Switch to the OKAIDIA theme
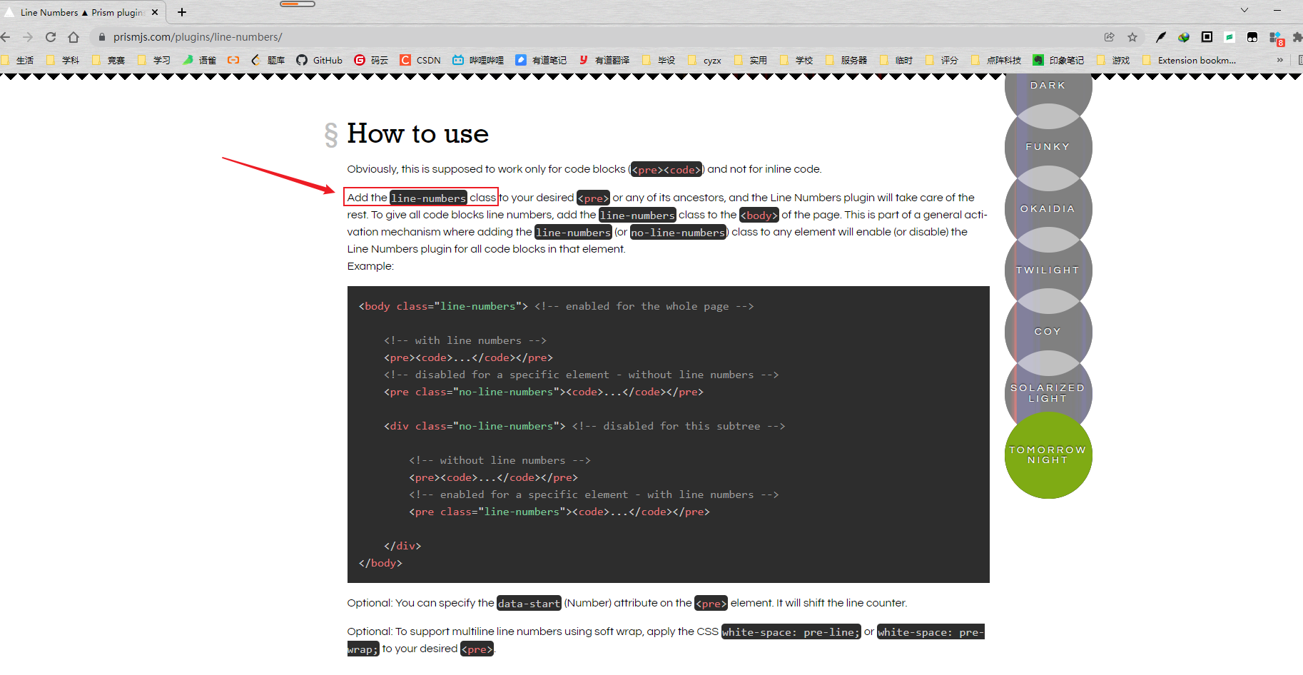The width and height of the screenshot is (1303, 675). click(x=1047, y=208)
